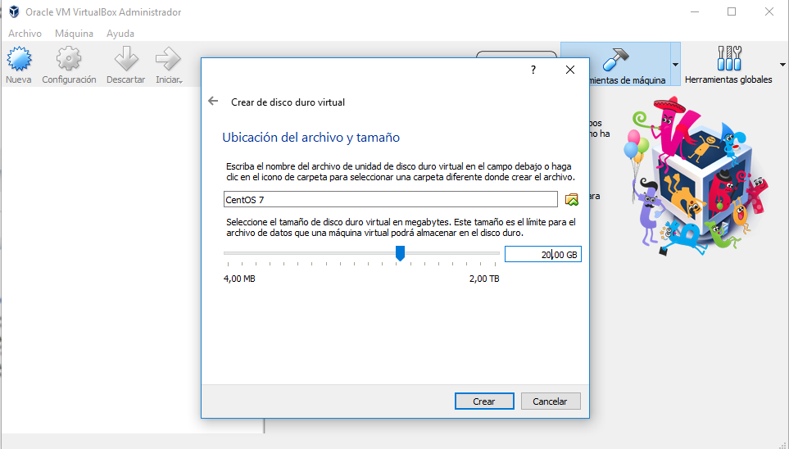Click the Descartar arrow icon

click(x=125, y=60)
